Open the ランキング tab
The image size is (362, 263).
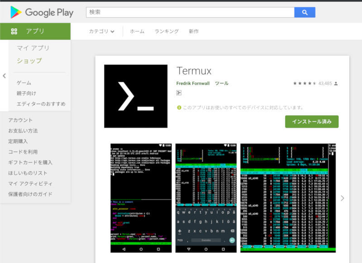pyautogui.click(x=167, y=31)
